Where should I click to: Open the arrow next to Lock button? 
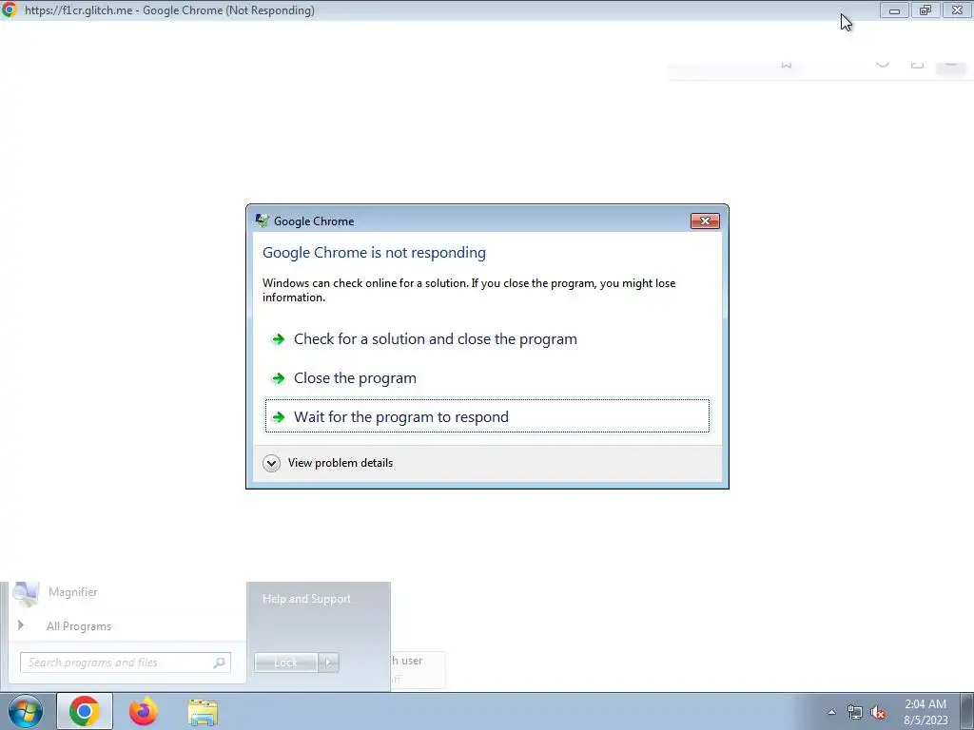click(328, 663)
